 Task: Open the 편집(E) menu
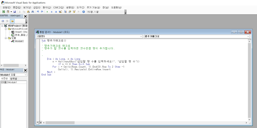pos(17,7)
